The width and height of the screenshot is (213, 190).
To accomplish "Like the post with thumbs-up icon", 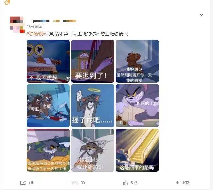I will click(126, 183).
